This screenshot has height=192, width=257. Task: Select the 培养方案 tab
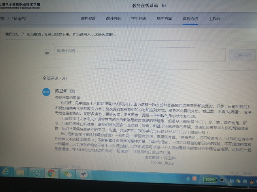[x=164, y=19]
